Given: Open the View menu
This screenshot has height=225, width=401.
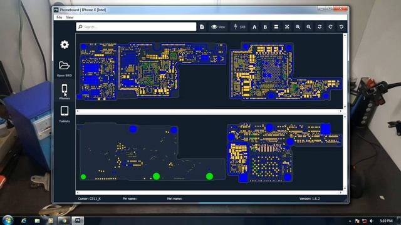Looking at the screenshot, I should (x=70, y=17).
